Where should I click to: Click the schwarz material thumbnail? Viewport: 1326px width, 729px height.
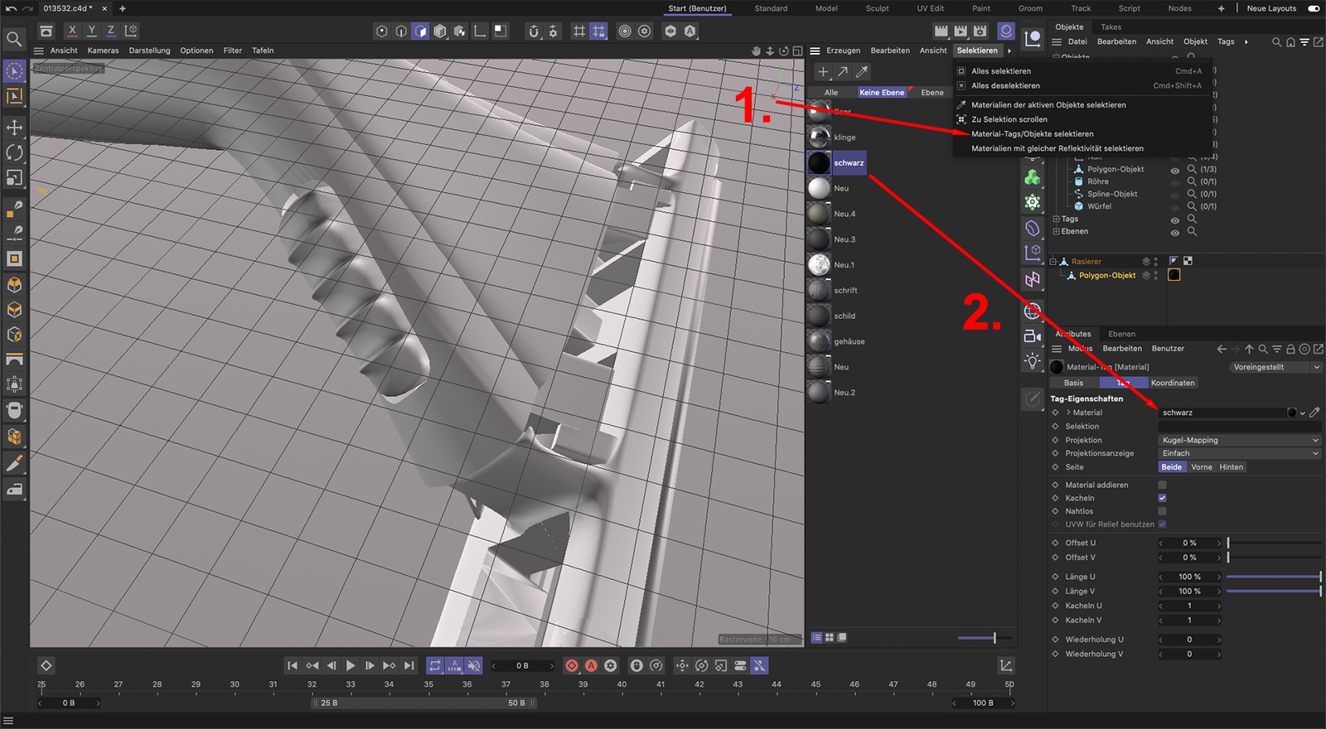[x=819, y=163]
